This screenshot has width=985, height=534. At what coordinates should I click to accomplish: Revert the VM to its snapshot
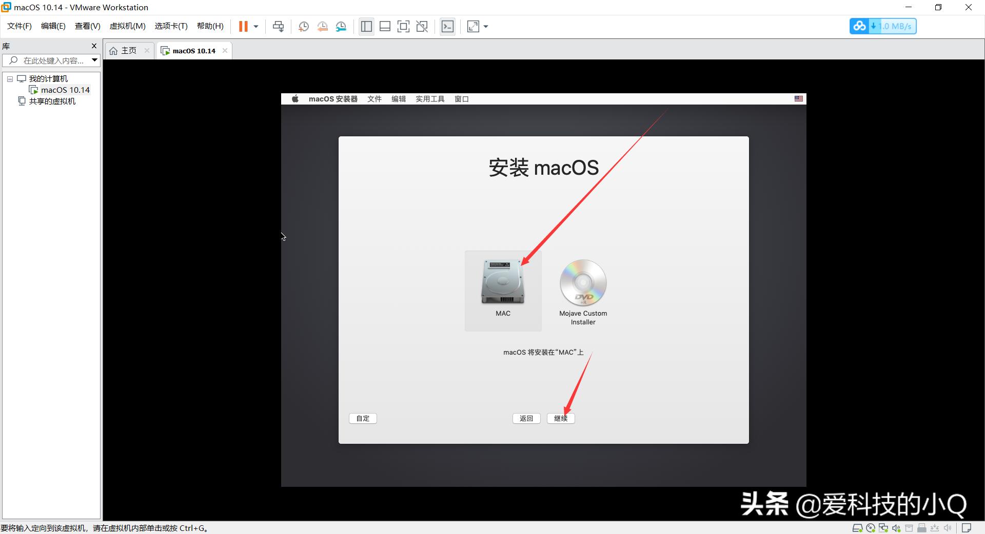click(323, 26)
